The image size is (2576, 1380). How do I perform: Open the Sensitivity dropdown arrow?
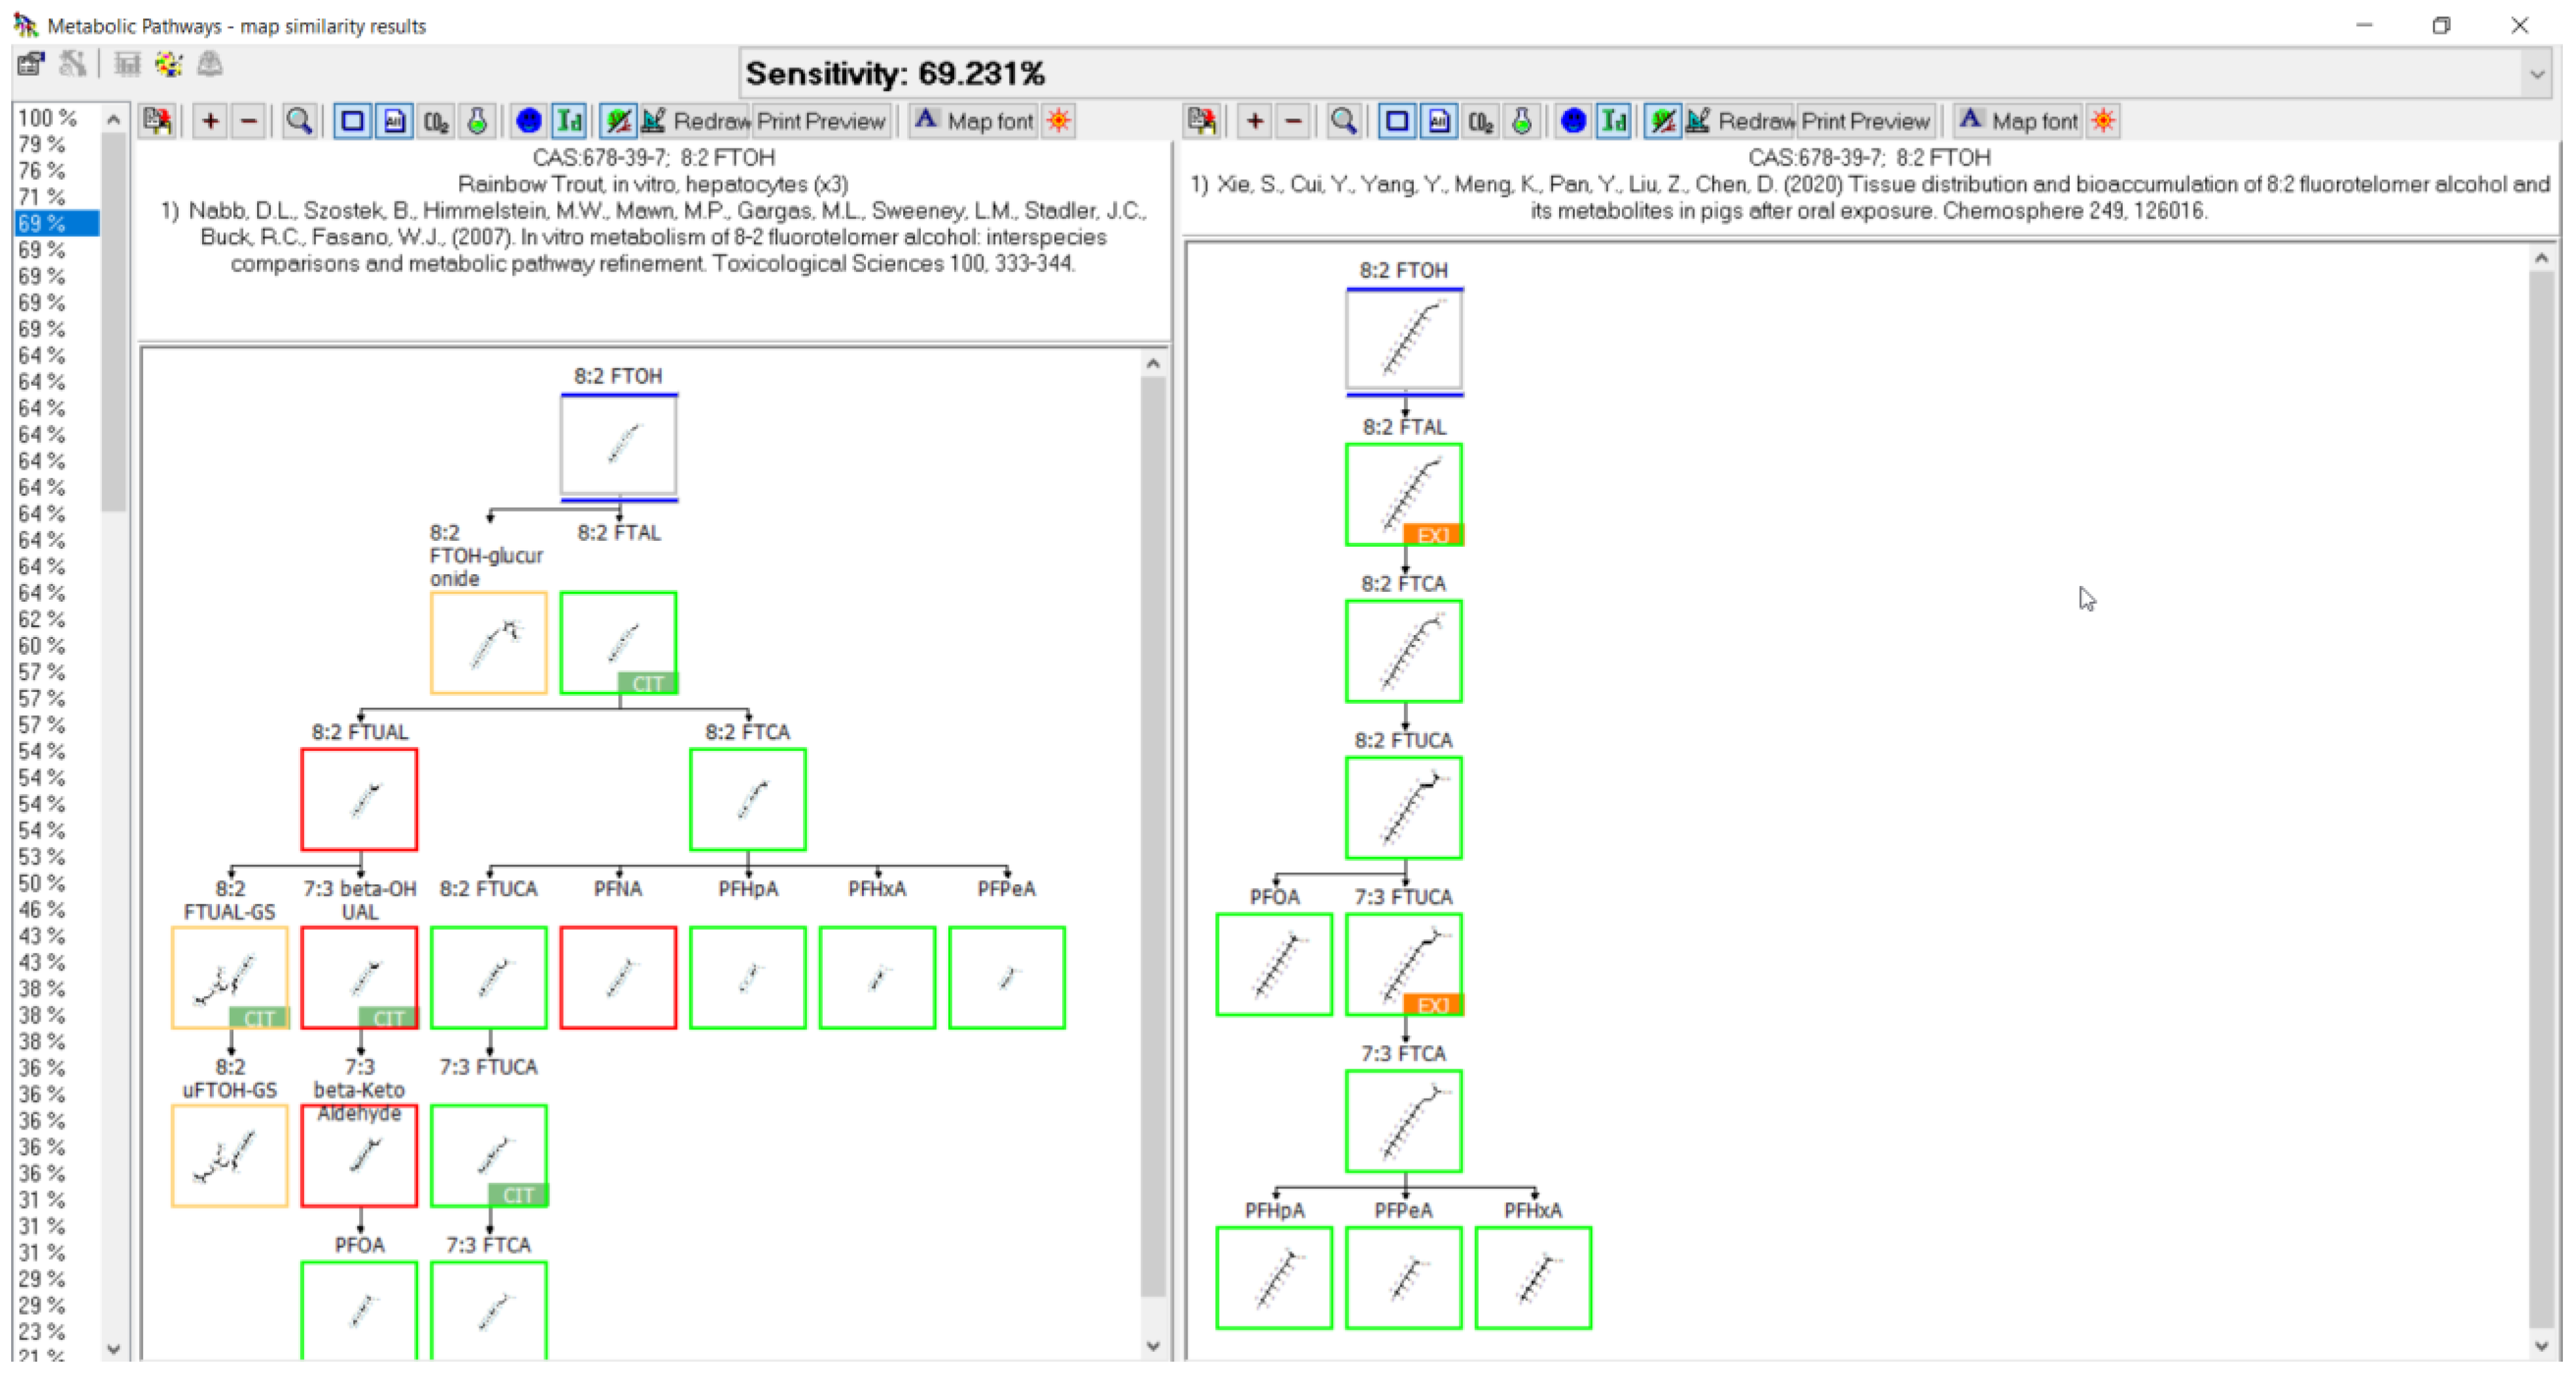click(2537, 75)
